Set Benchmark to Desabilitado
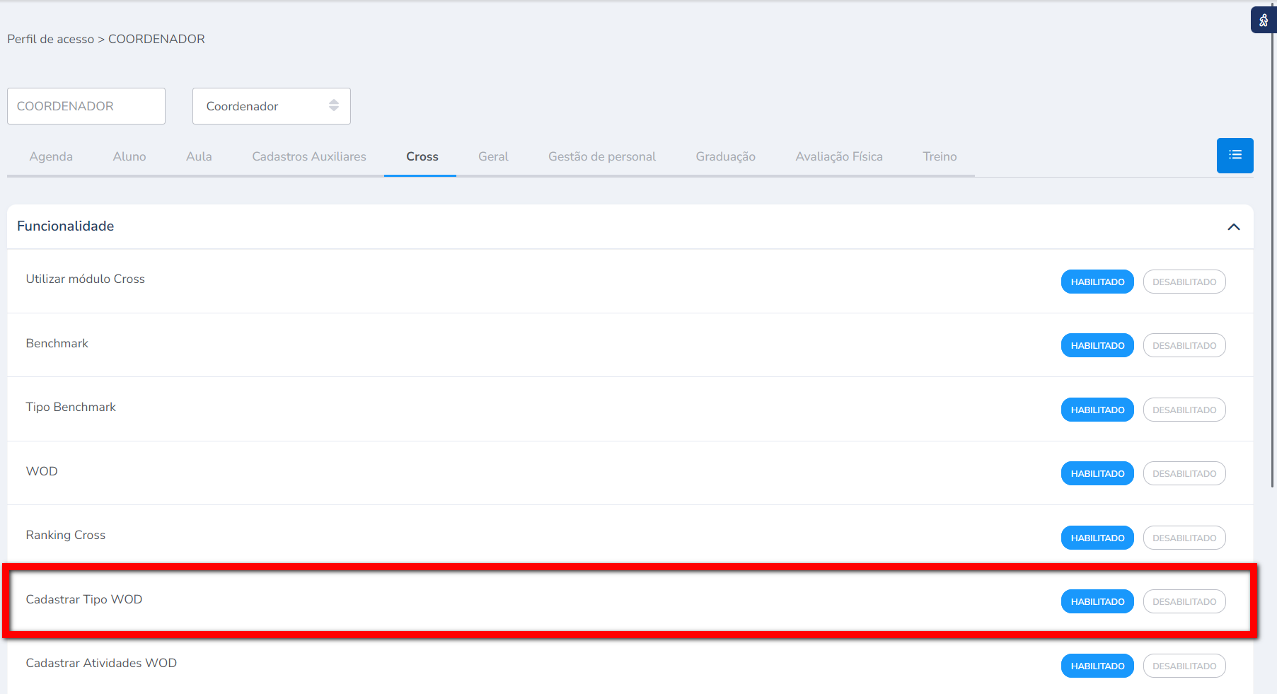This screenshot has height=694, width=1277. click(x=1184, y=345)
